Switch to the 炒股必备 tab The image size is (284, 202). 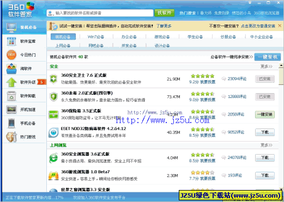[x=228, y=37]
